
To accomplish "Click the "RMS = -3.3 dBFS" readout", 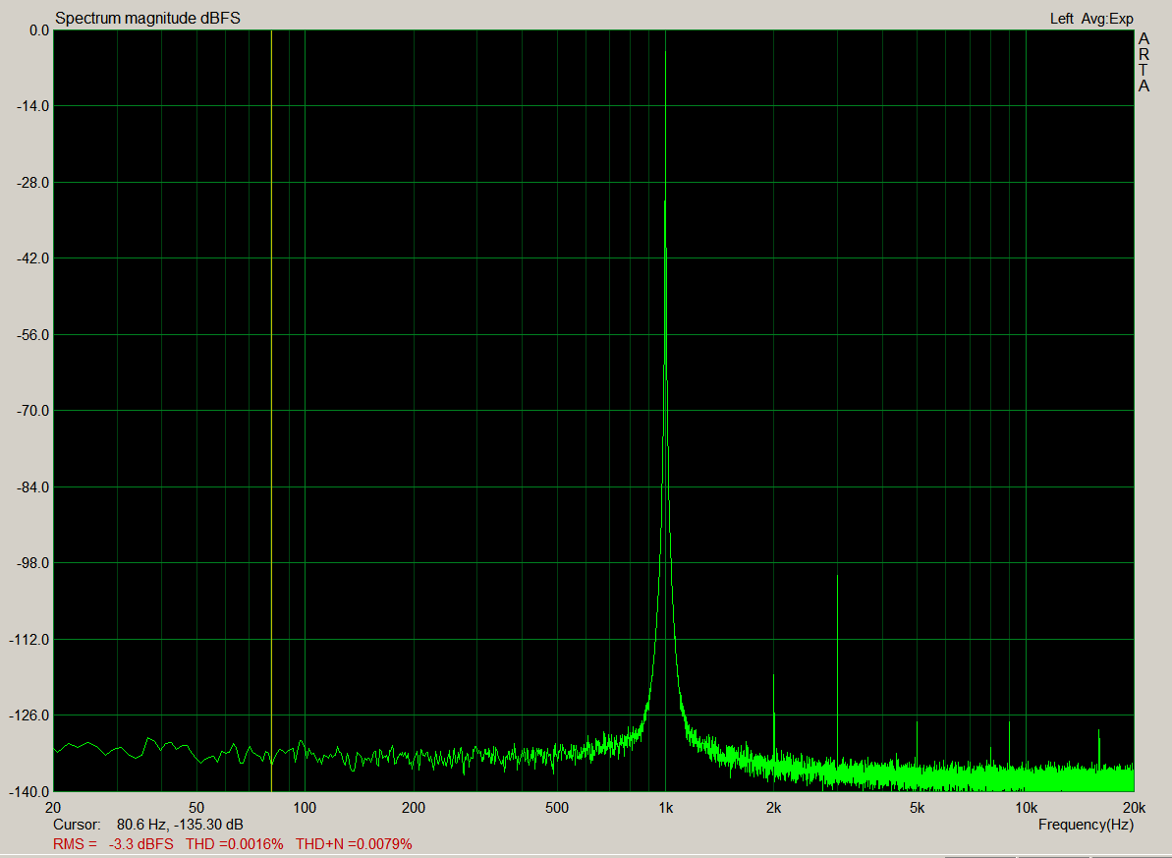I will click(113, 844).
